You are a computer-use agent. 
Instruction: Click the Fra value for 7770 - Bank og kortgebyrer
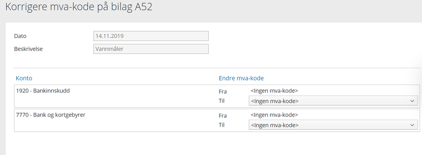pyautogui.click(x=274, y=115)
